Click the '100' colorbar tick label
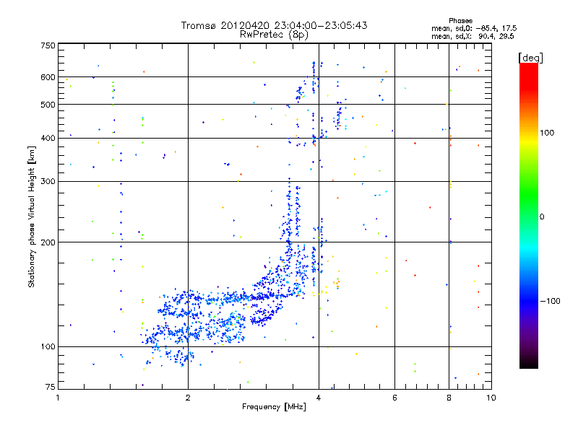578x433 pixels. (547, 133)
